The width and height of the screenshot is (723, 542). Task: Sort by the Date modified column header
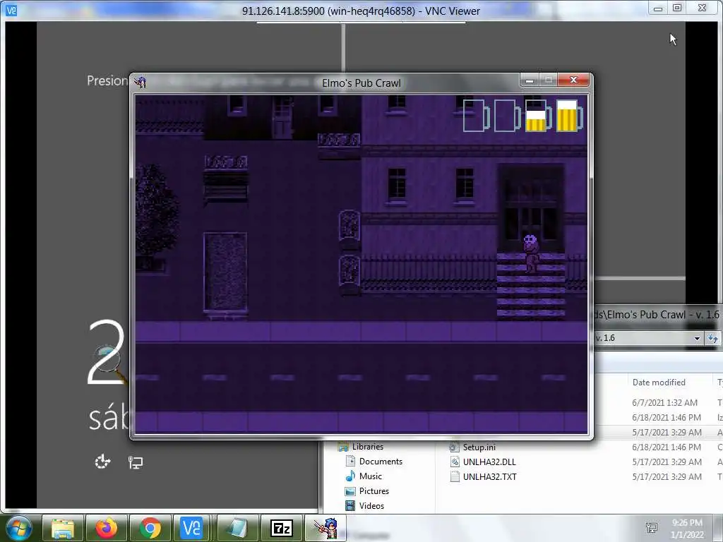(x=659, y=382)
